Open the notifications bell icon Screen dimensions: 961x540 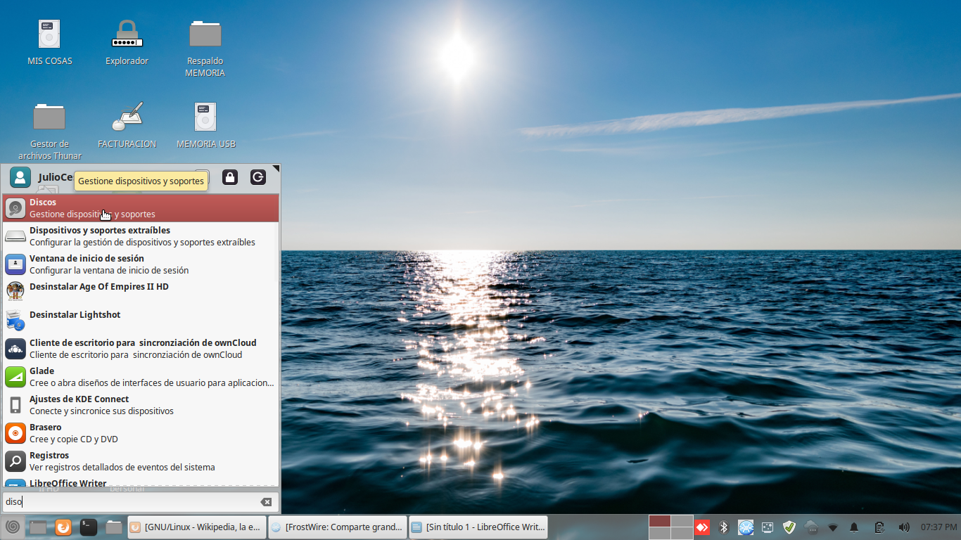pos(854,527)
